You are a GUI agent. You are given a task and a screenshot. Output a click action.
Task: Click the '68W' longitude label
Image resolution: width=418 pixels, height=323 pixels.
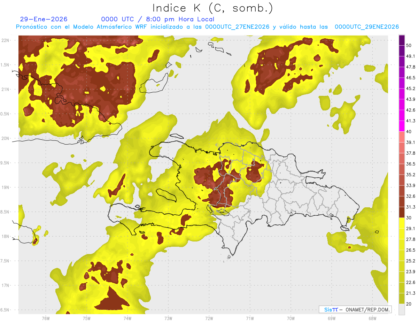pyautogui.click(x=372, y=318)
